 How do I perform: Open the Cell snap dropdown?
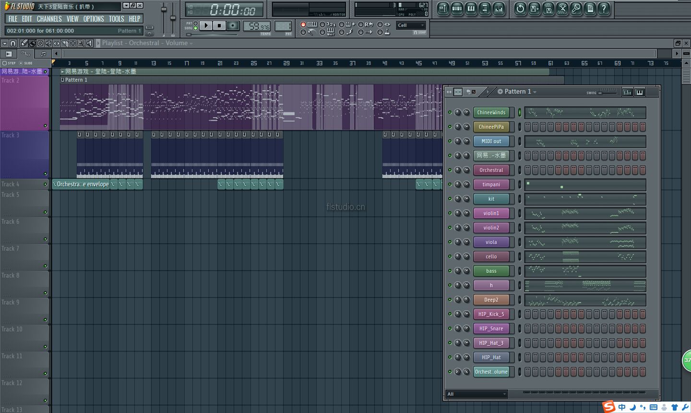click(411, 25)
